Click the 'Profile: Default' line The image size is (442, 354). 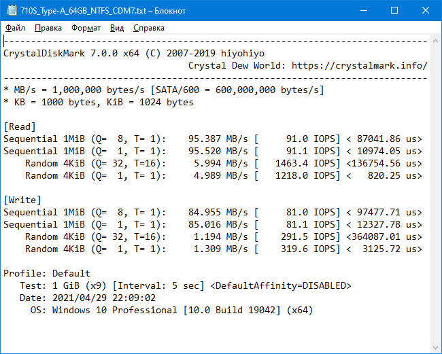click(x=47, y=273)
